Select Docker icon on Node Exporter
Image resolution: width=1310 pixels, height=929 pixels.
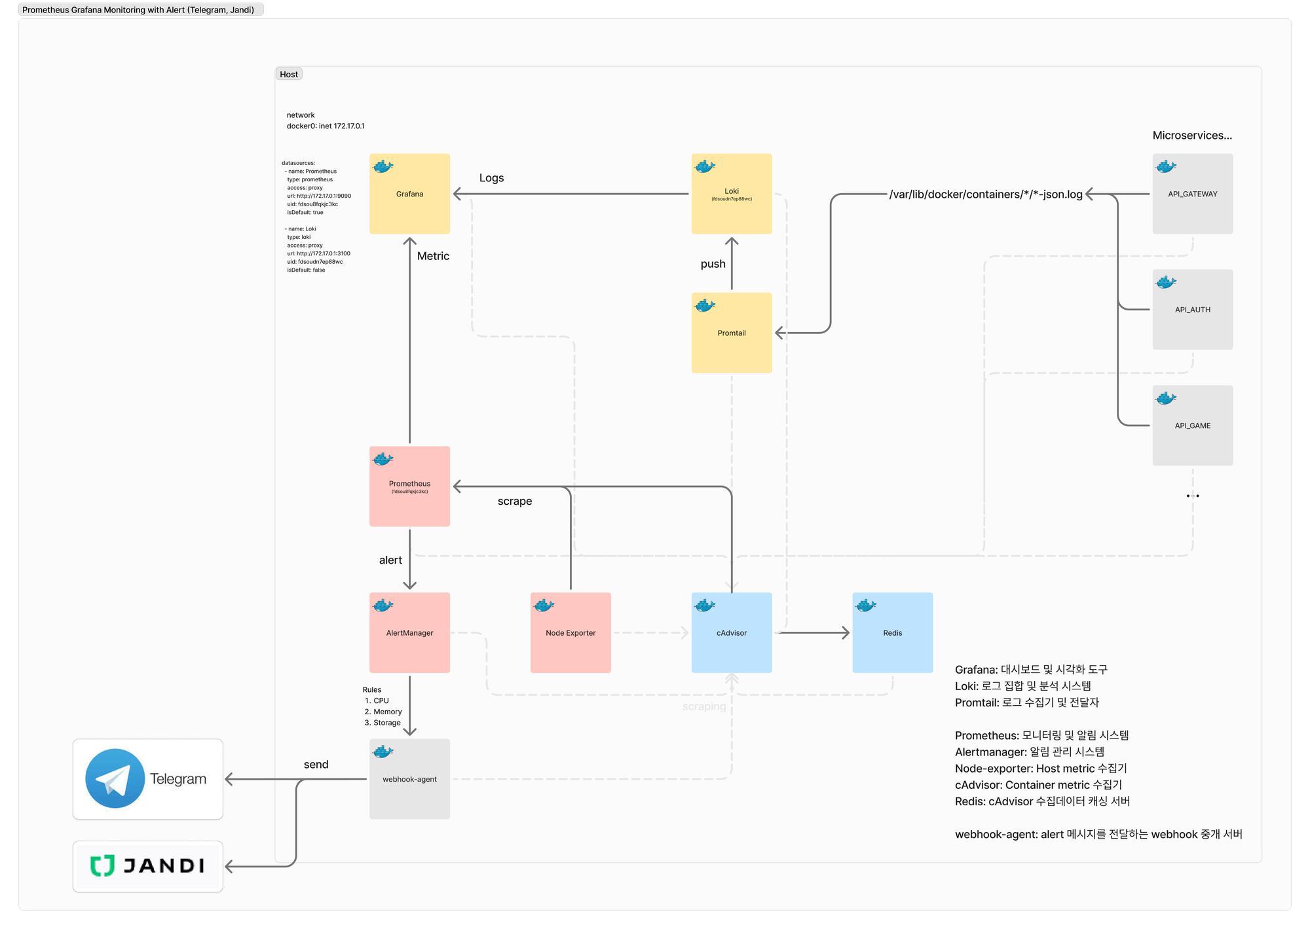tap(544, 605)
